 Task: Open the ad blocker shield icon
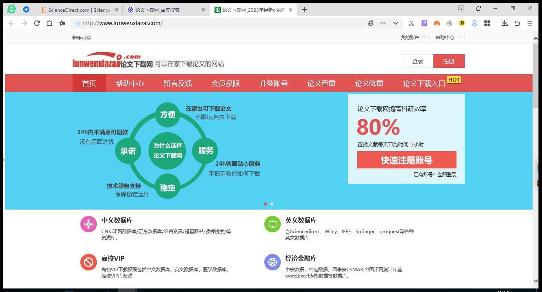pos(474,23)
